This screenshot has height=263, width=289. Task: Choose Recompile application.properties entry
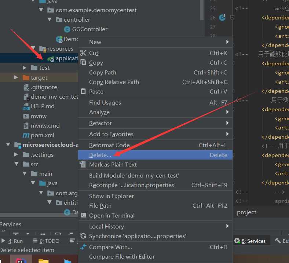pyautogui.click(x=156, y=185)
